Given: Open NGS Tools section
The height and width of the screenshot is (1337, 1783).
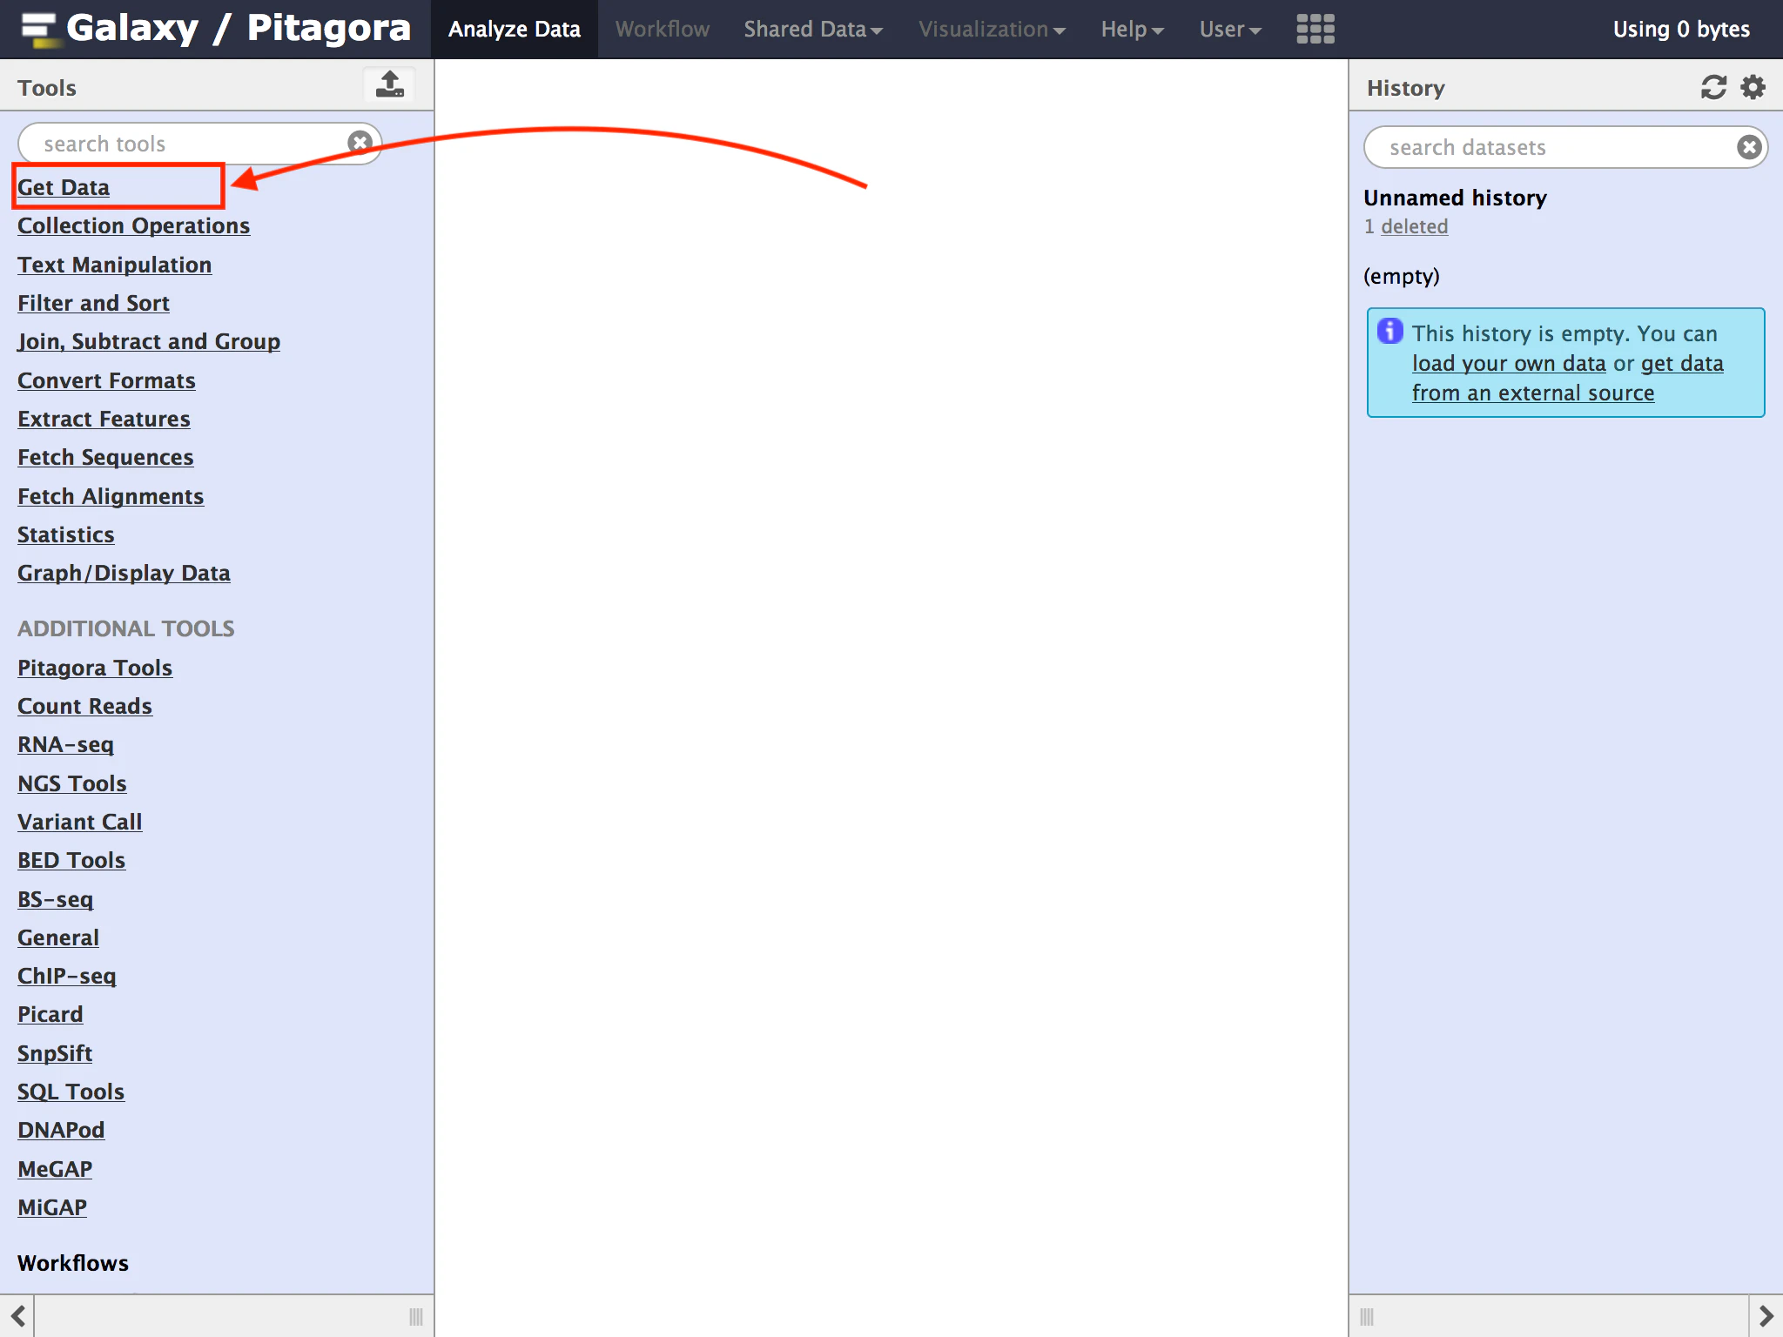Looking at the screenshot, I should (71, 783).
